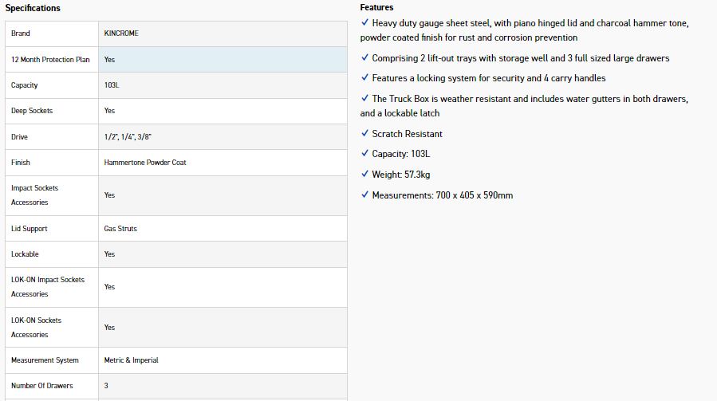Click the Deep Sockets row label

click(x=32, y=111)
